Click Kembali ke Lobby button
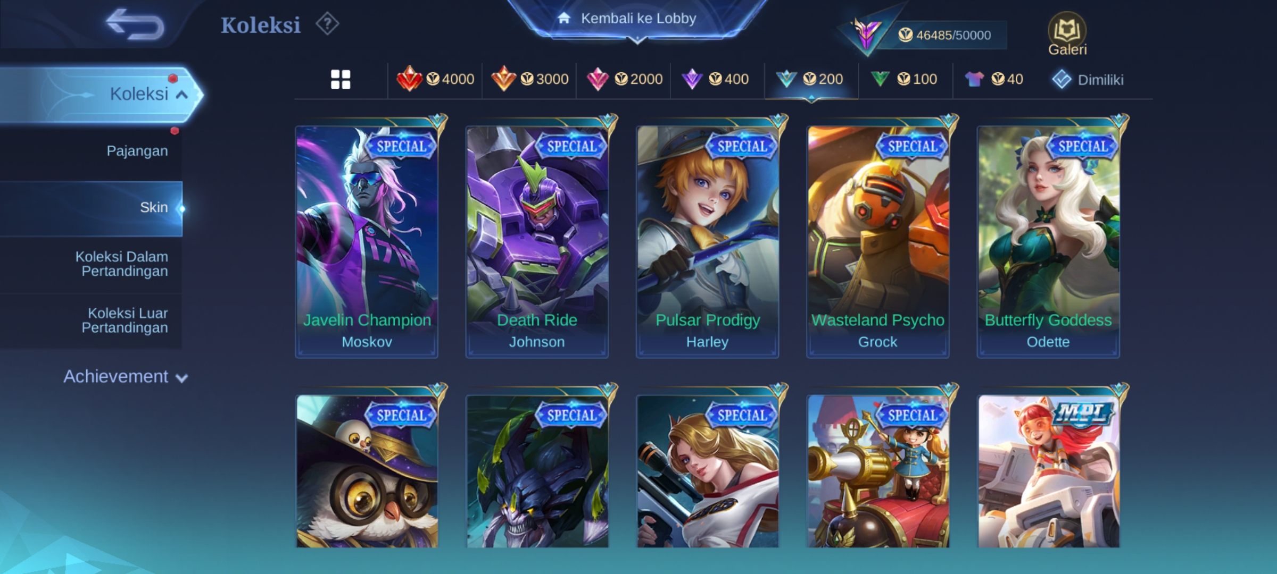This screenshot has height=574, width=1277. 637,19
